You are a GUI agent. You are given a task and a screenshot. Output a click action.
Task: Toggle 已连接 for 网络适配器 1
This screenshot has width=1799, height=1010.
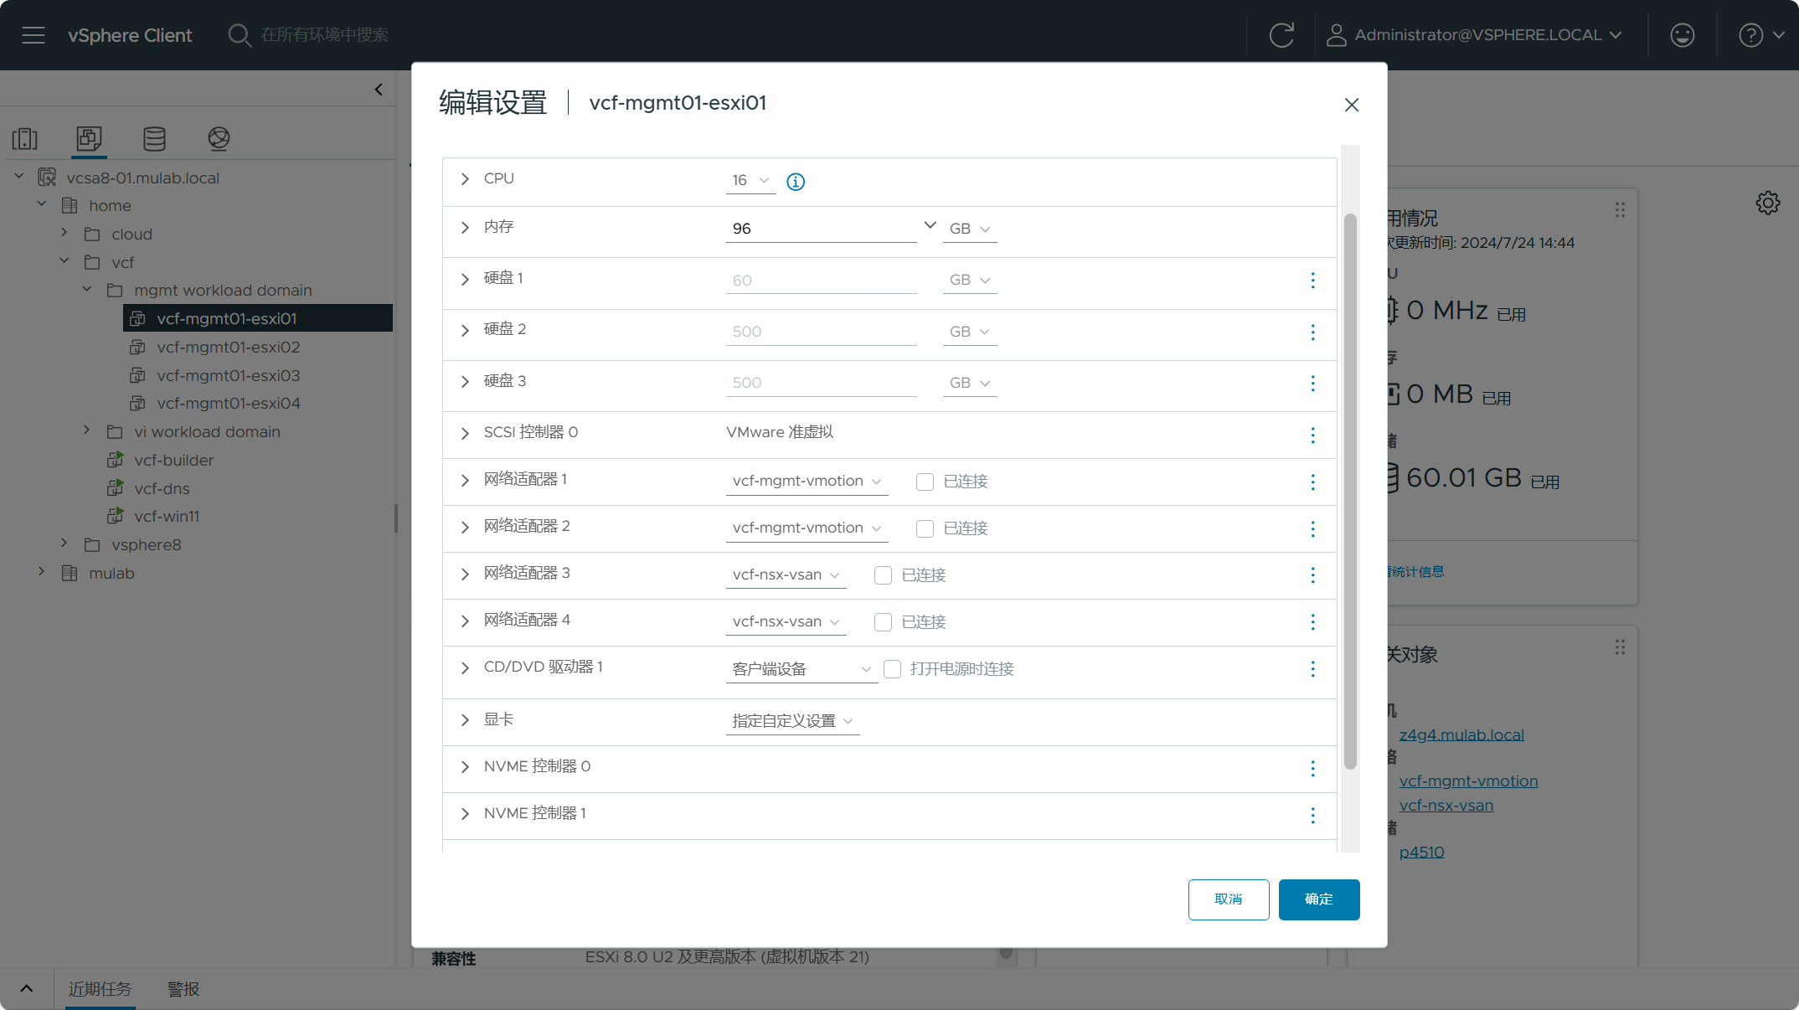925,482
